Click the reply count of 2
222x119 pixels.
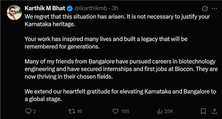pyautogui.click(x=35, y=111)
